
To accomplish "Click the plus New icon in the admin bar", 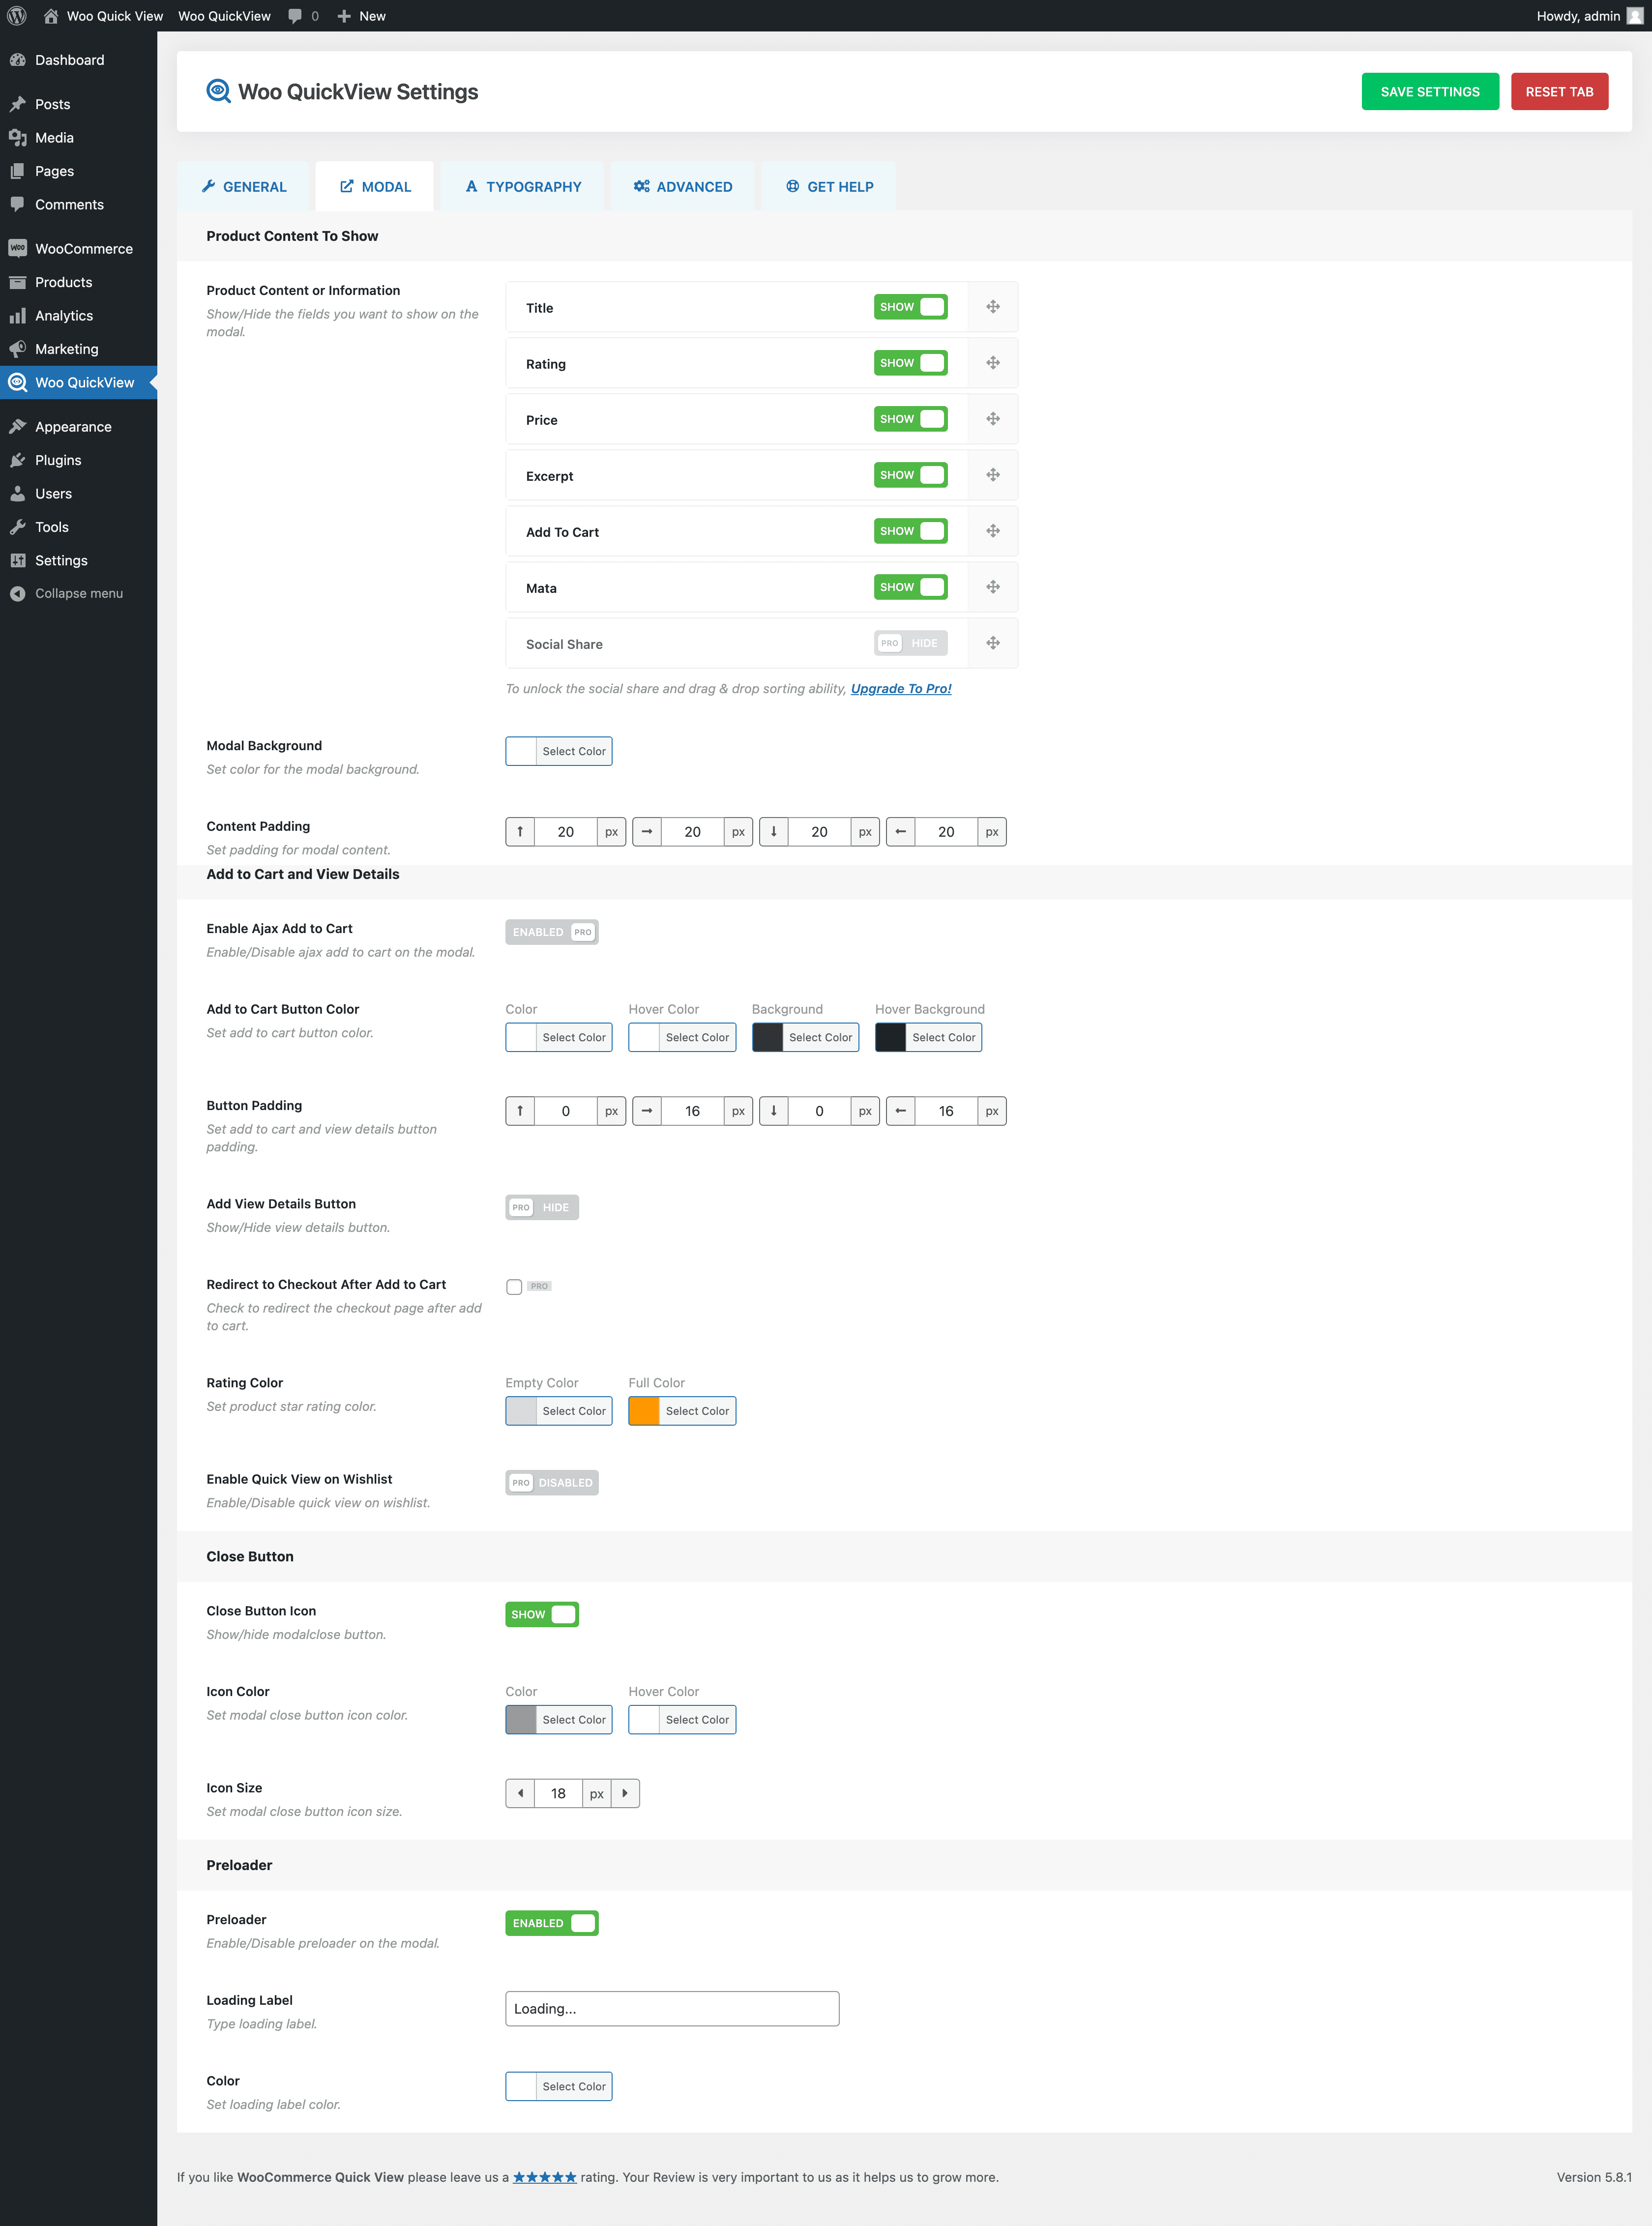I will pos(344,16).
